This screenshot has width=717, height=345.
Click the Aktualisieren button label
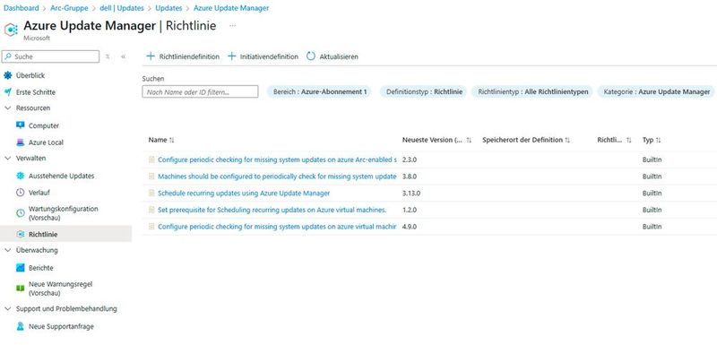pos(339,56)
